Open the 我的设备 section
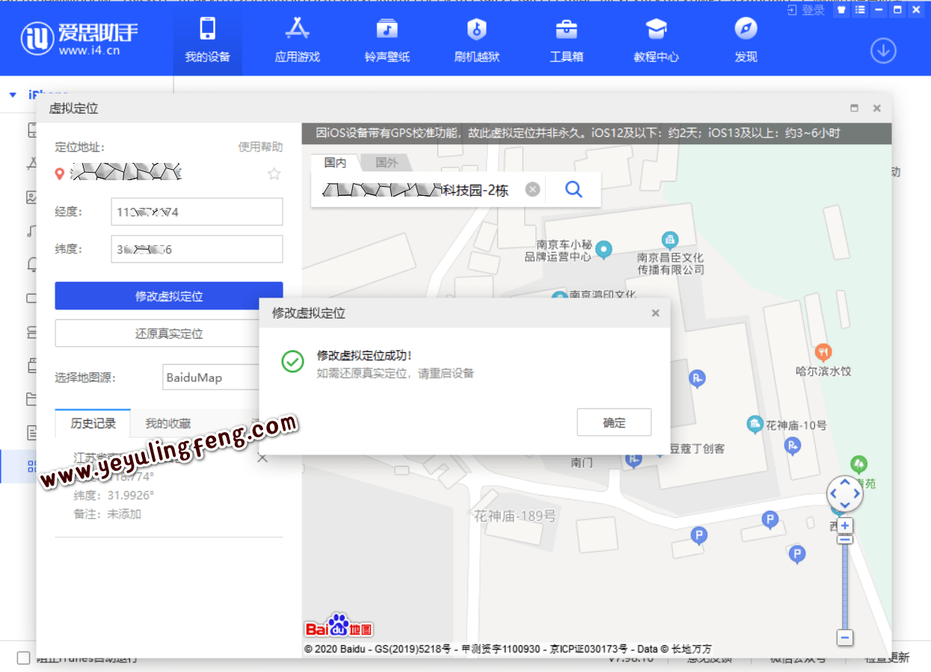Image resolution: width=931 pixels, height=672 pixels. [x=208, y=40]
